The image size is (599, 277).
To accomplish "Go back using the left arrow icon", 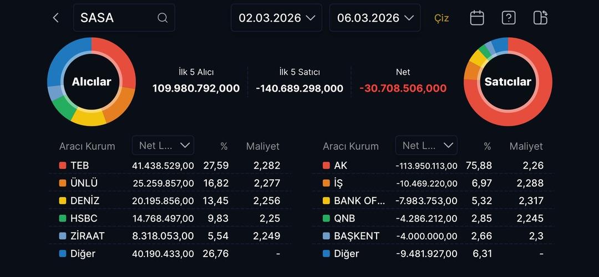I will coord(55,18).
